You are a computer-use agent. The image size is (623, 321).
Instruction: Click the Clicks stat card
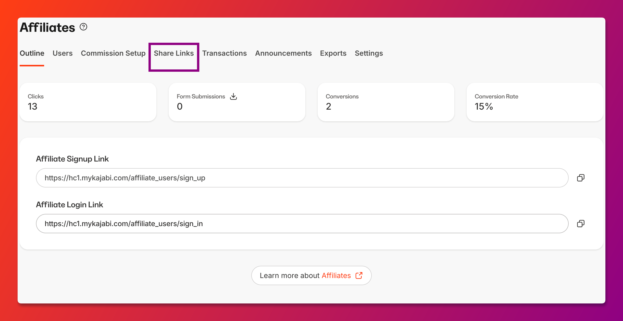click(88, 102)
